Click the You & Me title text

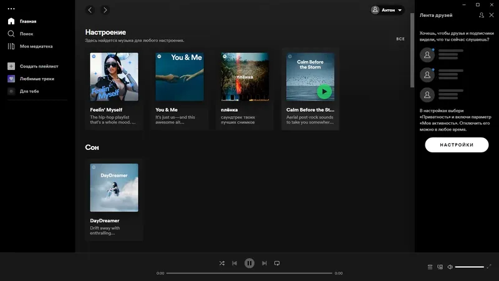167,110
